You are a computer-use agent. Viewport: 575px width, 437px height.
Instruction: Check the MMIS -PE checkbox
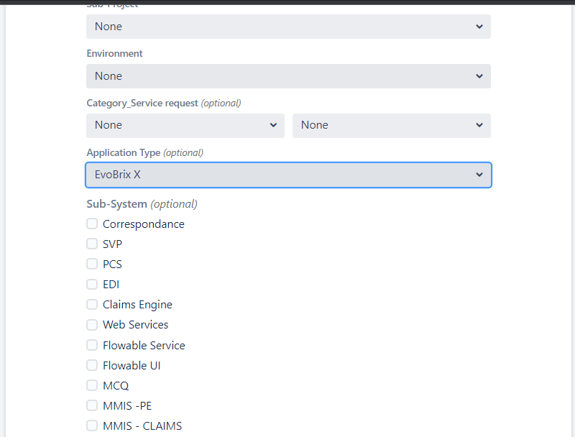click(x=92, y=405)
